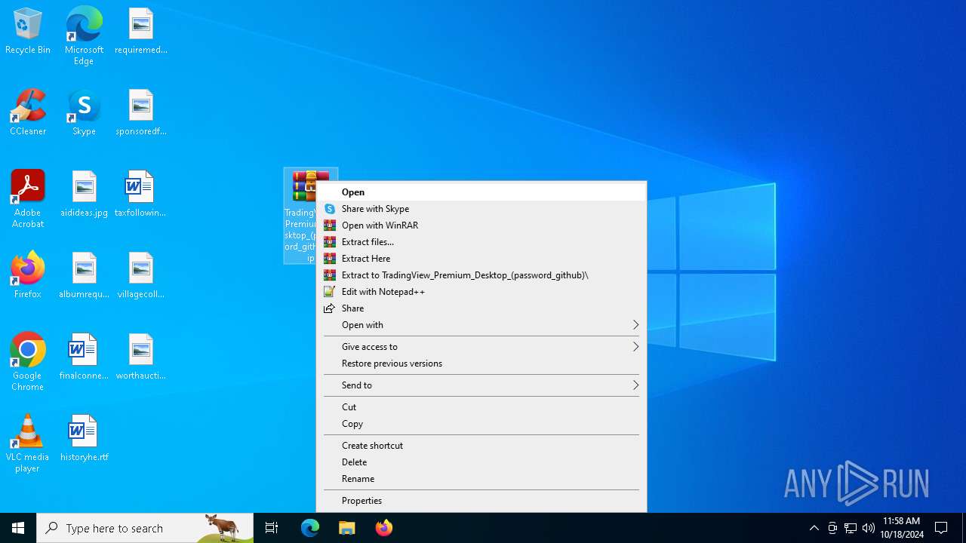Image resolution: width=966 pixels, height=543 pixels.
Task: Click the taskbar clock showing 11:58 AM
Action: point(901,528)
